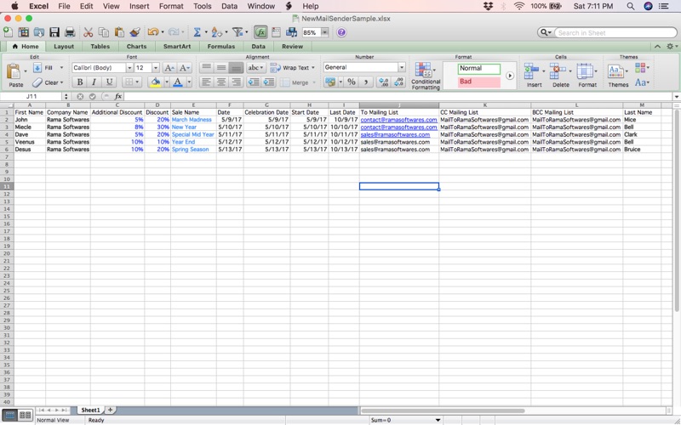Open the Insert menu in menu bar
The width and height of the screenshot is (681, 425).
click(x=139, y=6)
